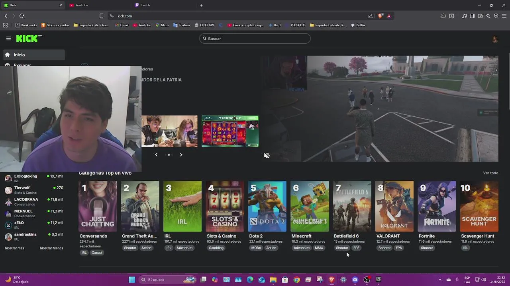Click the Shooter tag under Fortnite

coord(427,248)
